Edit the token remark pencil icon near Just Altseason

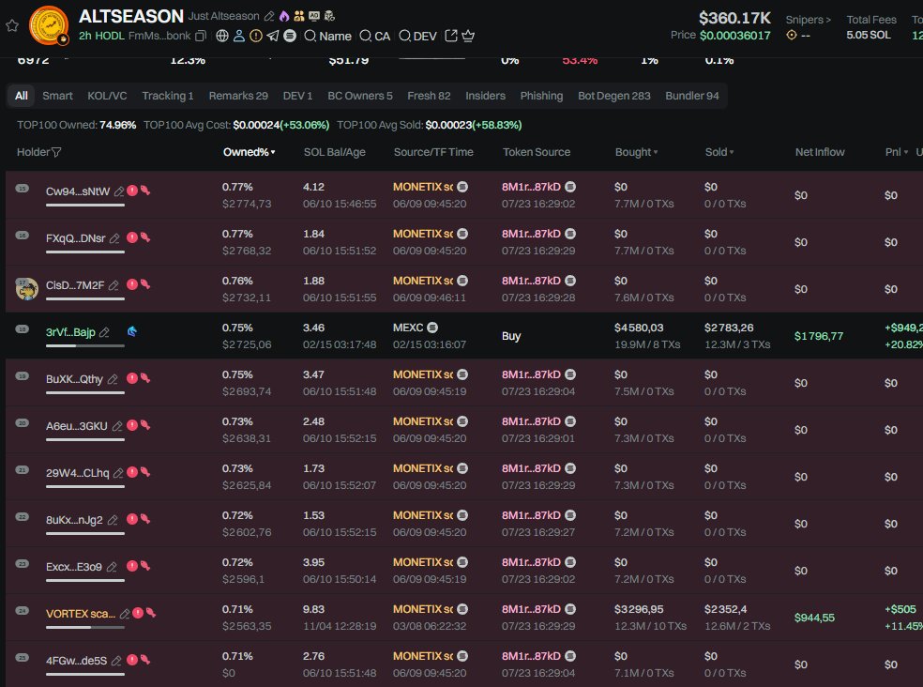pyautogui.click(x=269, y=16)
